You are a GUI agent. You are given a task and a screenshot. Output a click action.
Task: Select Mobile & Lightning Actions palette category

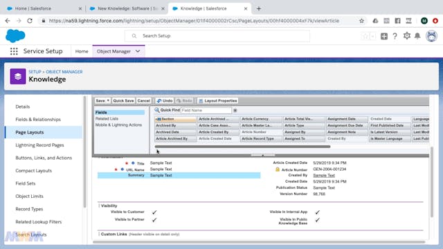[x=118, y=124]
